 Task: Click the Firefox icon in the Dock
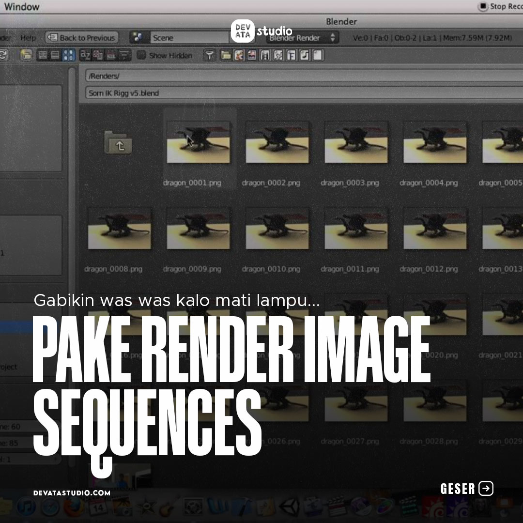(73, 506)
